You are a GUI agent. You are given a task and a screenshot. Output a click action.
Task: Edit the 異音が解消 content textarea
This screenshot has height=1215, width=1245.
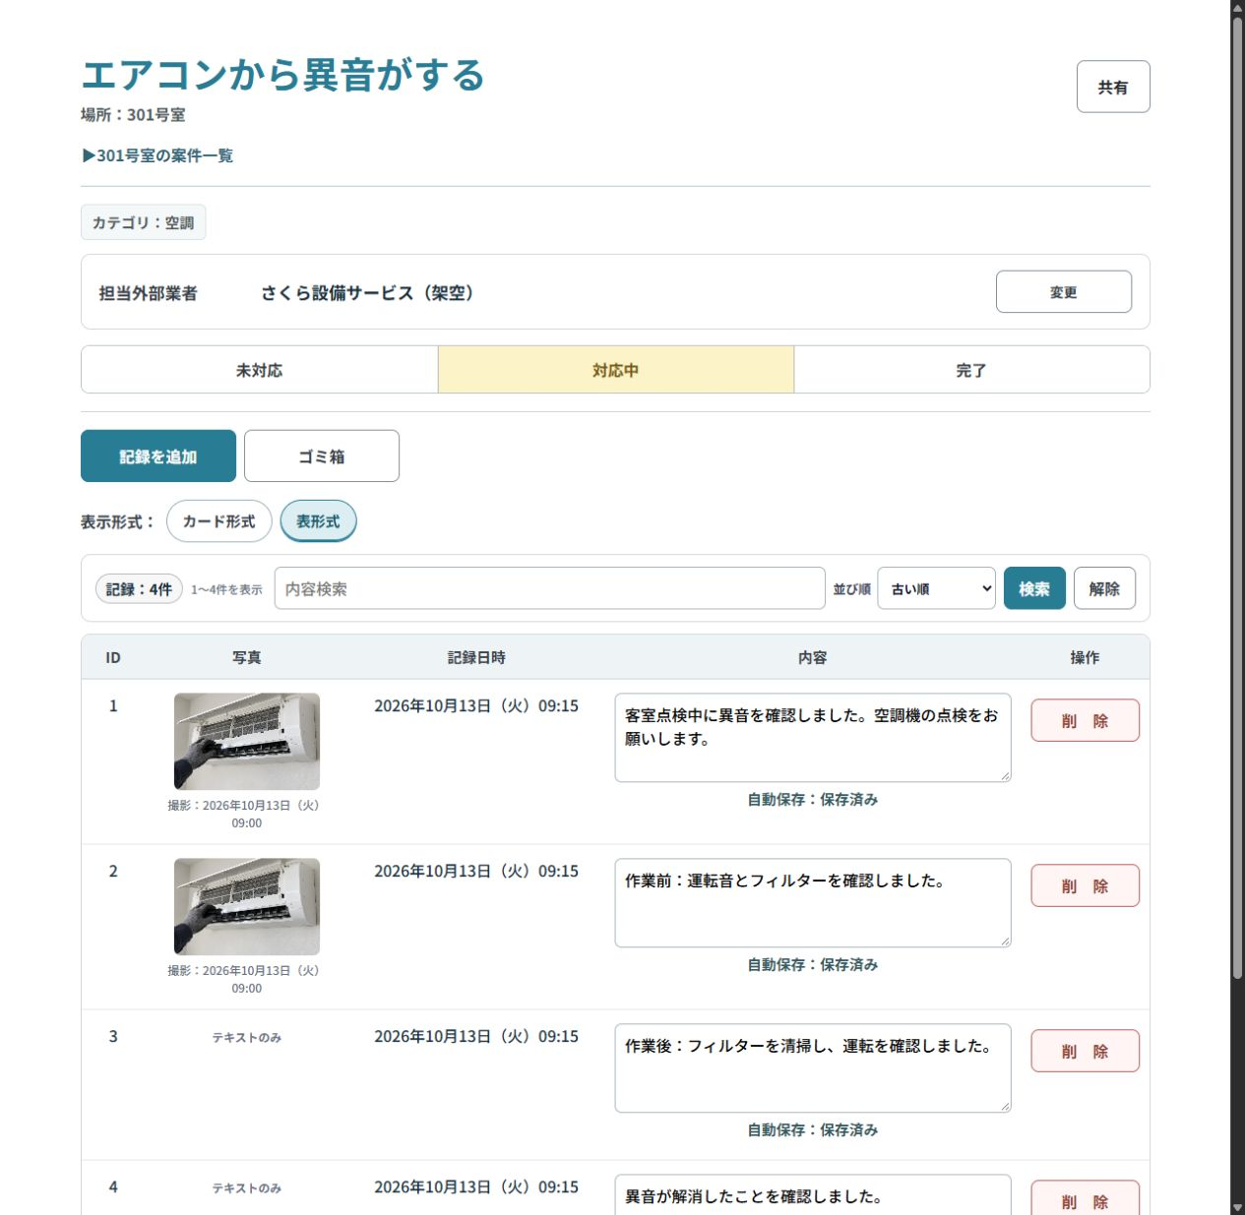[x=813, y=1194]
